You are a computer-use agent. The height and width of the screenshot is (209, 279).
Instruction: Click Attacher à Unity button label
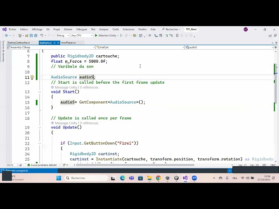point(107,36)
